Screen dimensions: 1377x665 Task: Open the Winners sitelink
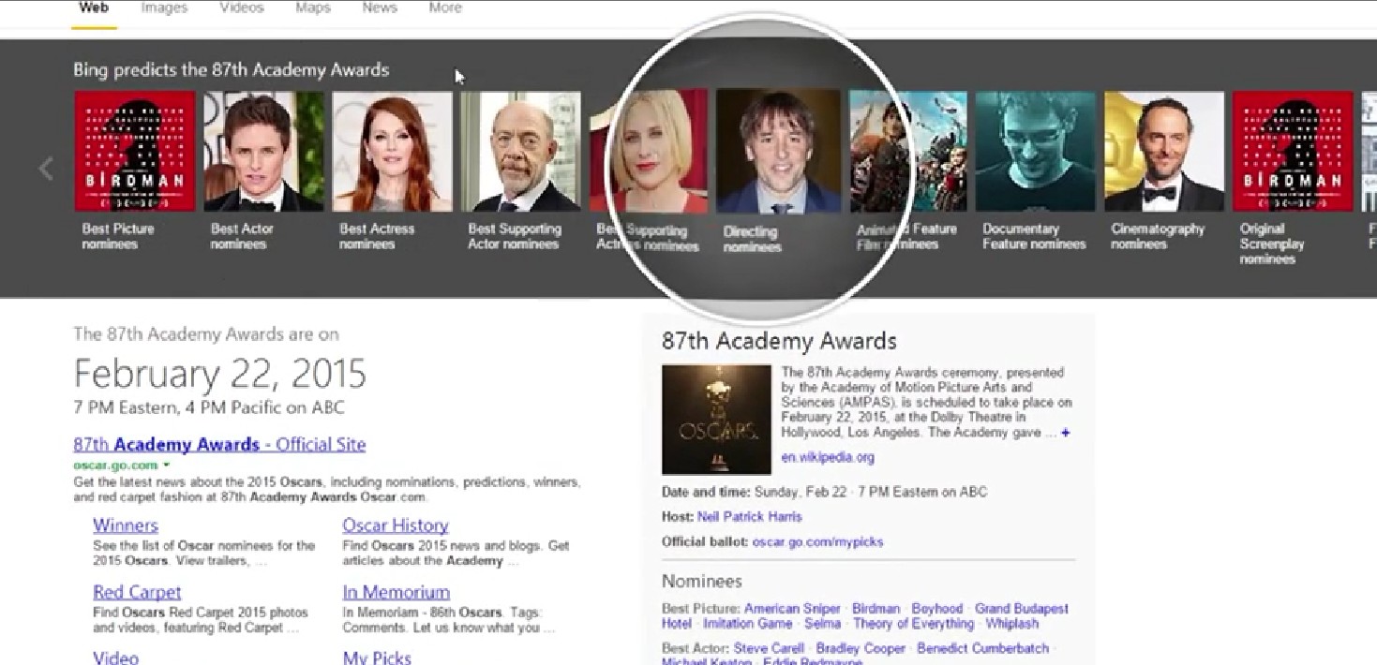click(126, 525)
